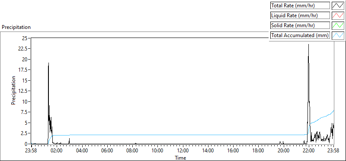Screen dimensions: 346x161
Task: Click the red Liquid Rate legend line icon
Action: pyautogui.click(x=338, y=16)
